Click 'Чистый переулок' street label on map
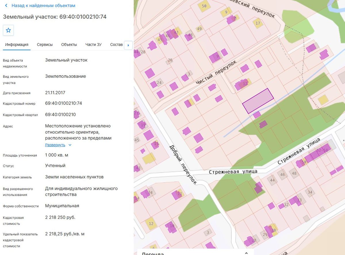Screen dimensions: 345x255 (216, 72)
